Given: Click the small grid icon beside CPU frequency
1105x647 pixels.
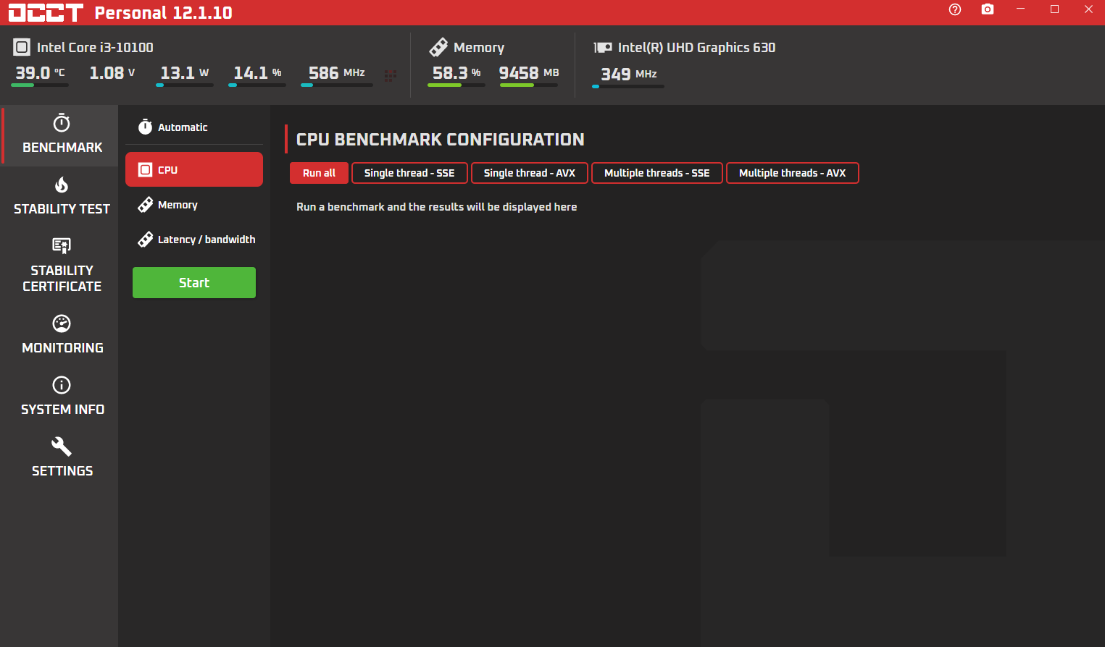Looking at the screenshot, I should pos(390,75).
